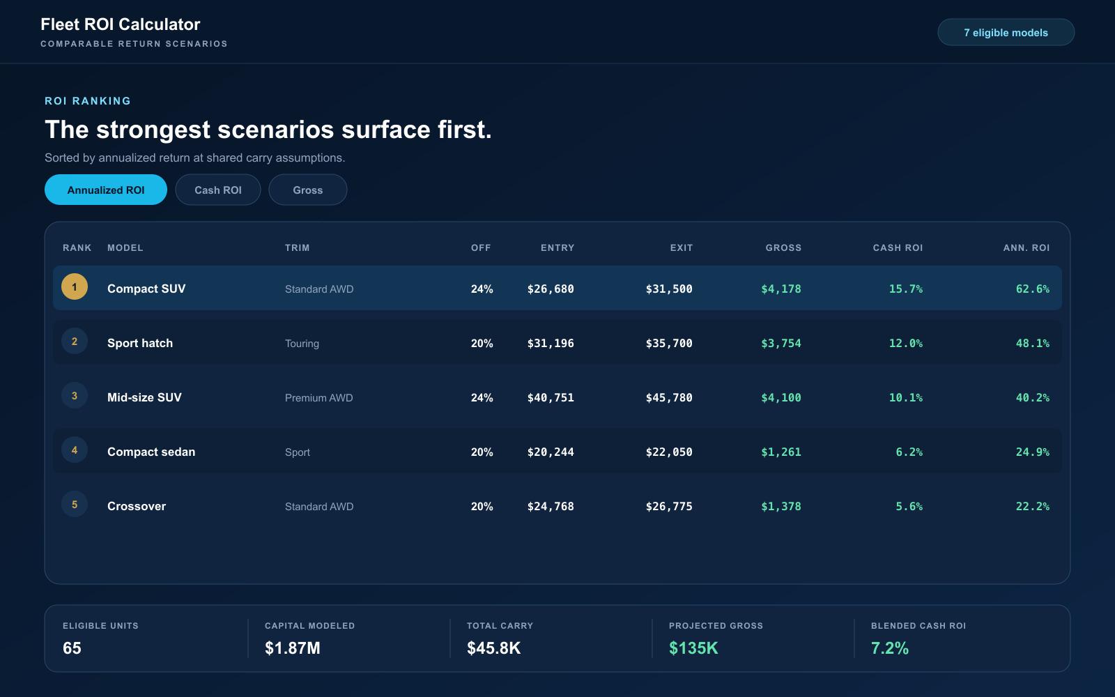The height and width of the screenshot is (697, 1115).
Task: Click Projected Gross value $135K
Action: [x=693, y=648]
